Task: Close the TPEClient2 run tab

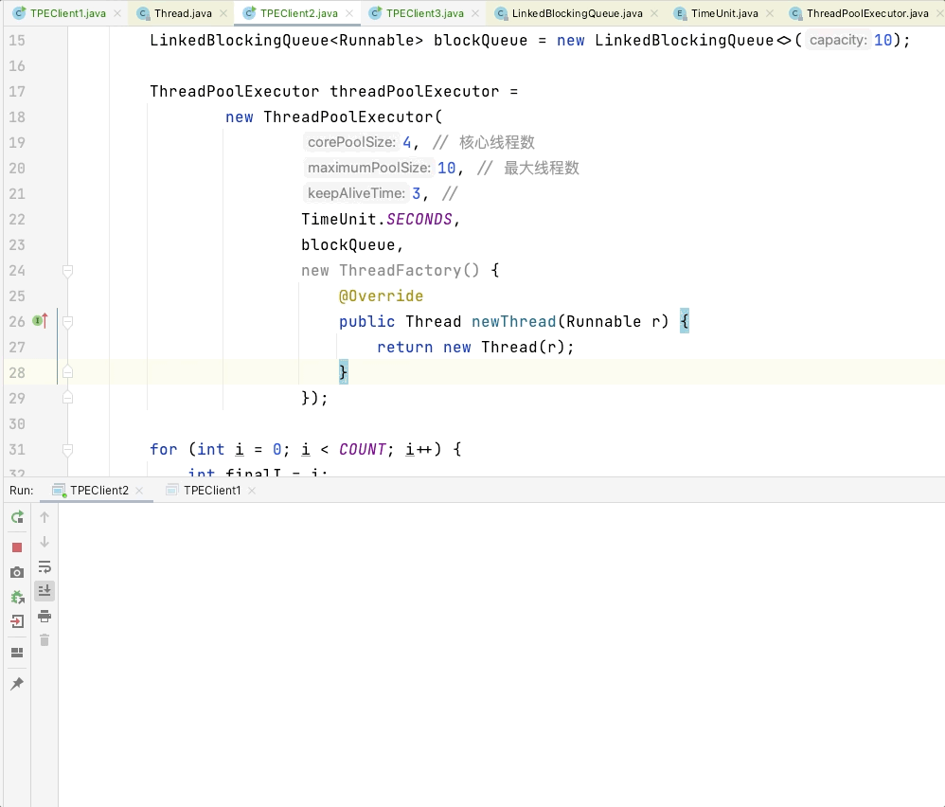Action: pos(139,491)
